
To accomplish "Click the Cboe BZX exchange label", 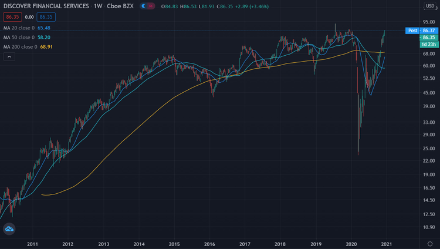I will [x=120, y=6].
